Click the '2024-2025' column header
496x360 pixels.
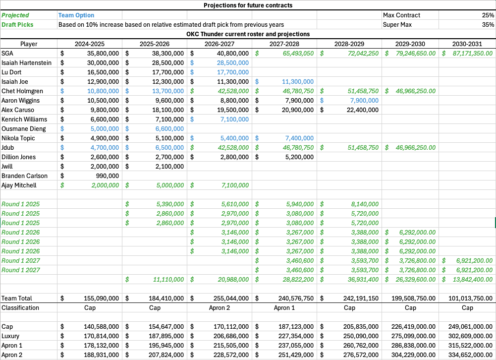coord(90,44)
